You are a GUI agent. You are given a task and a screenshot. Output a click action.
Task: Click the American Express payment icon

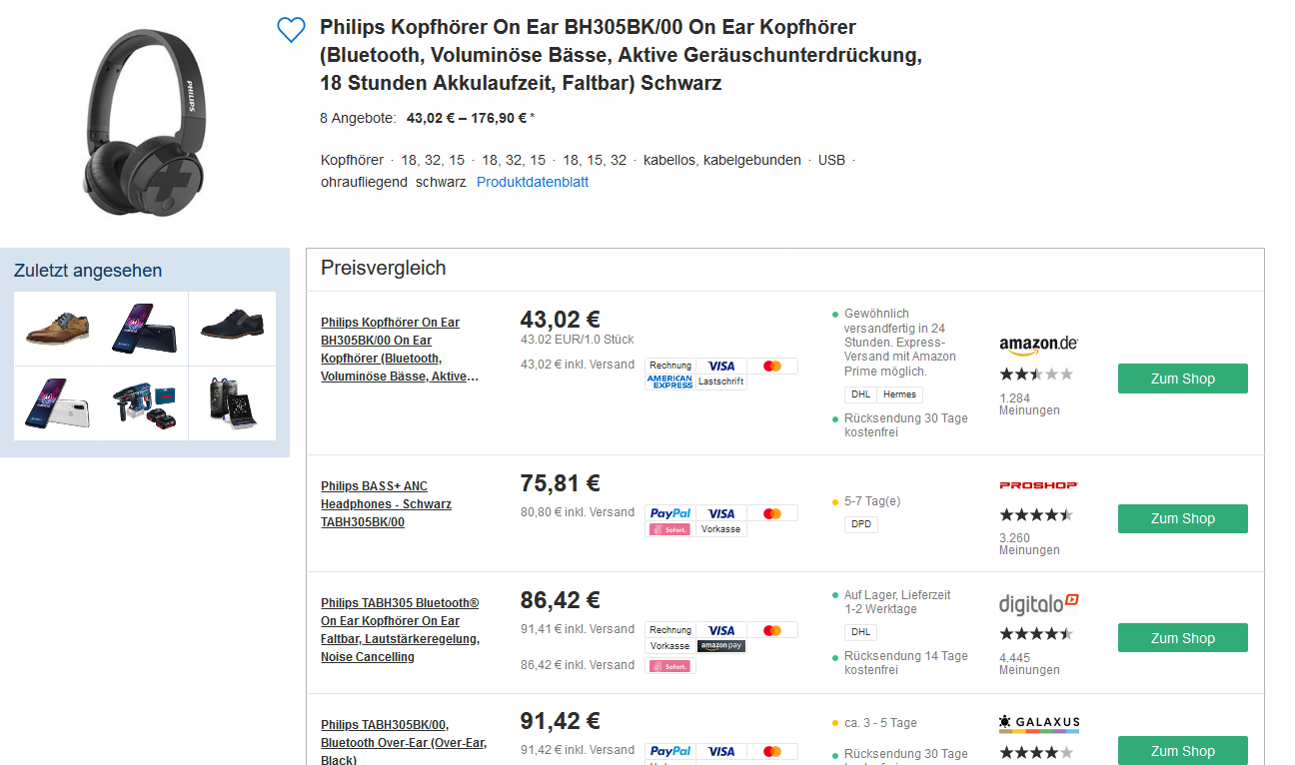pos(669,382)
